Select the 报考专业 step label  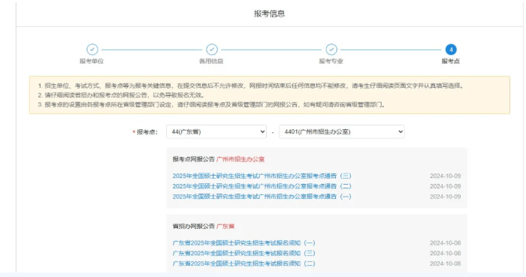click(331, 62)
